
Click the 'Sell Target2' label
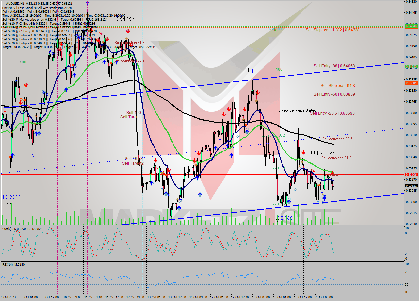[x=133, y=163]
